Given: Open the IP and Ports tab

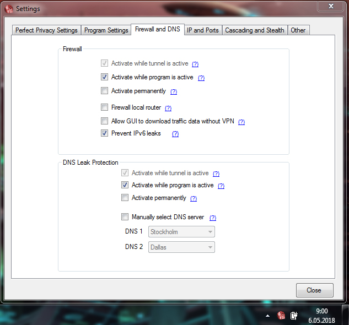Looking at the screenshot, I should pyautogui.click(x=203, y=30).
